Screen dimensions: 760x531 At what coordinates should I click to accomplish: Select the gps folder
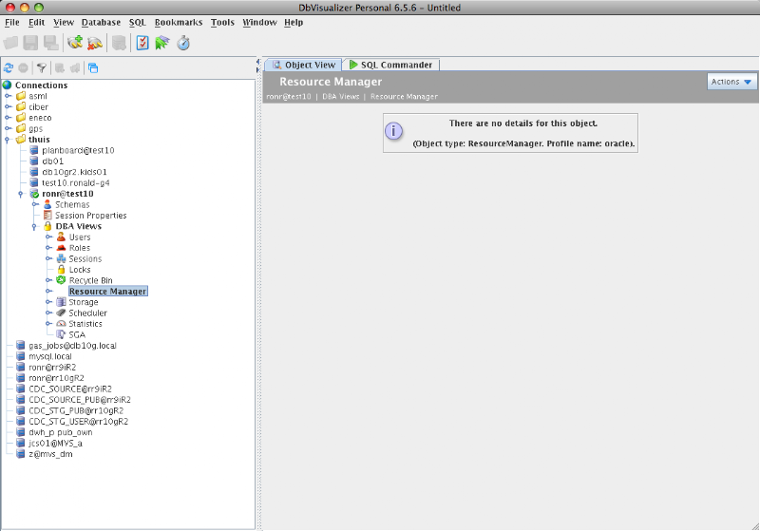pyautogui.click(x=35, y=129)
